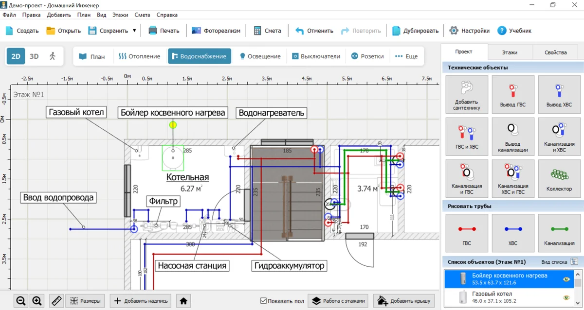
Task: Switch to the Свойства tab
Action: [555, 52]
